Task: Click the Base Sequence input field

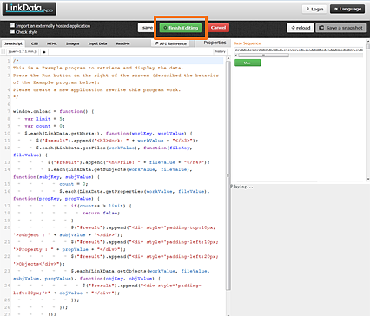Action: coord(299,49)
